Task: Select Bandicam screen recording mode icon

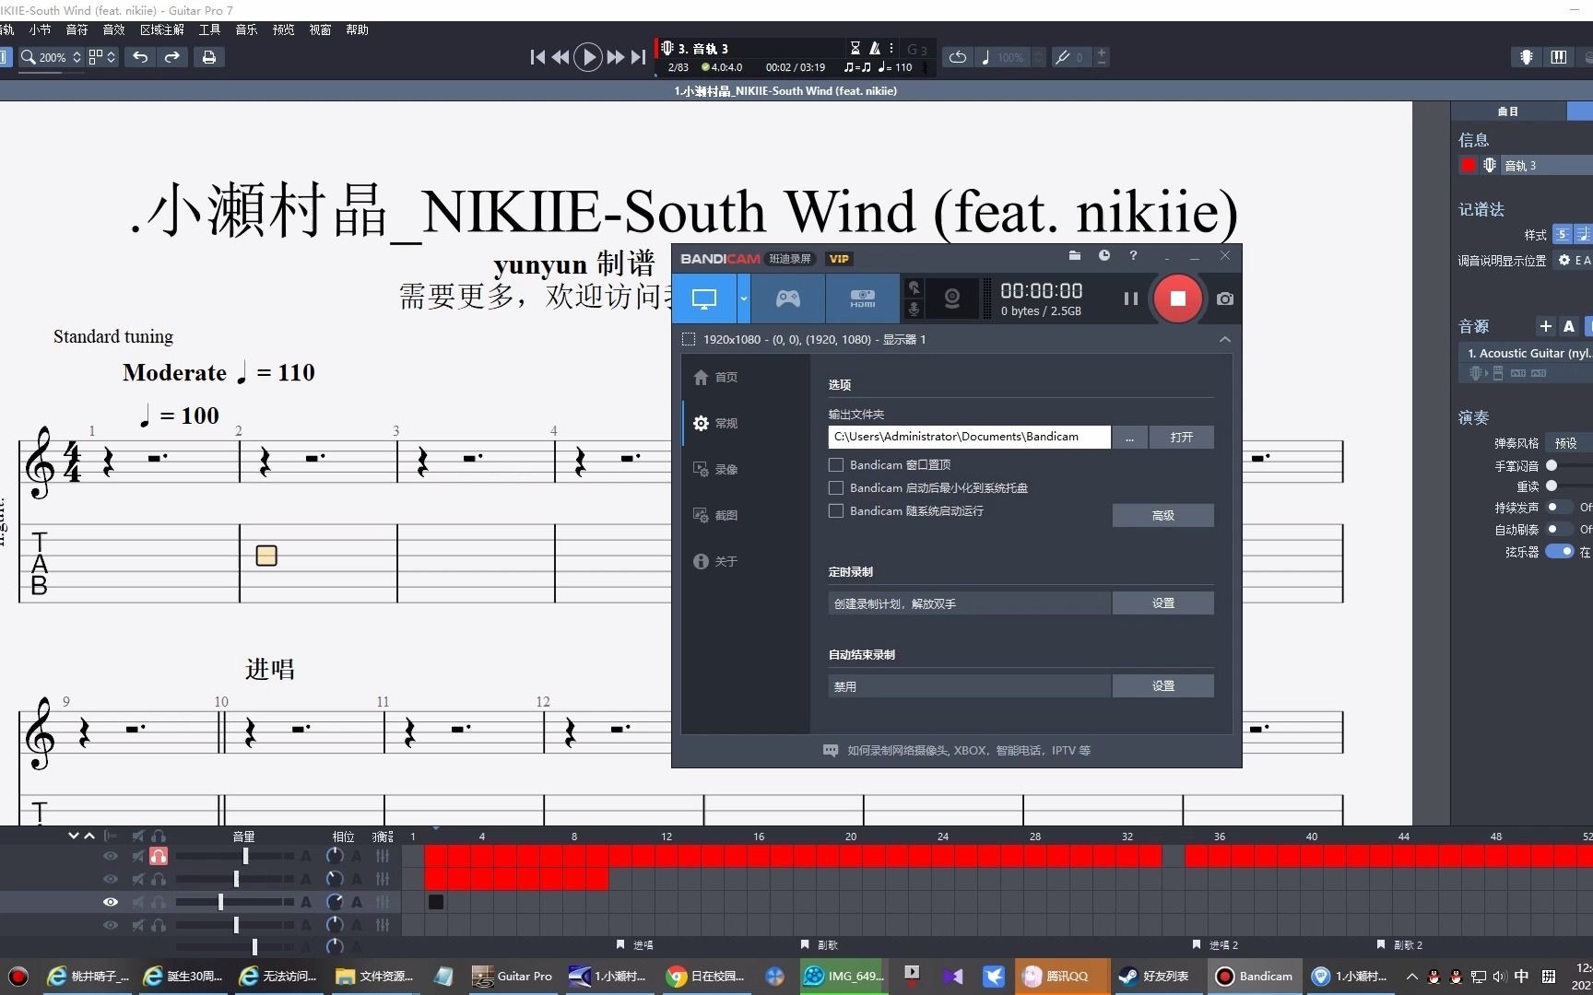Action: pyautogui.click(x=704, y=298)
